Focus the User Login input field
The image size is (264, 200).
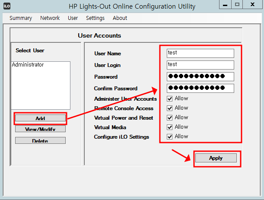click(x=200, y=65)
